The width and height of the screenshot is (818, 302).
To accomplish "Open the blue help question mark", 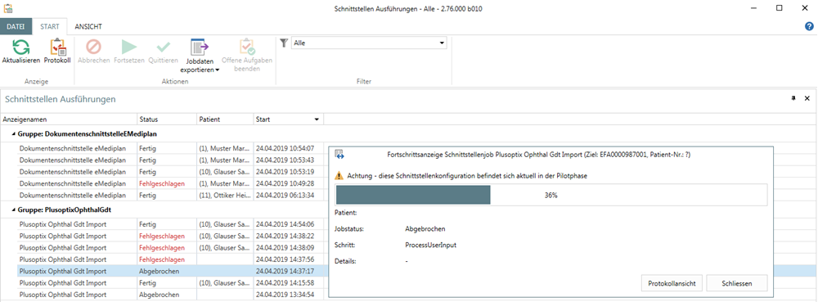I will pyautogui.click(x=809, y=26).
